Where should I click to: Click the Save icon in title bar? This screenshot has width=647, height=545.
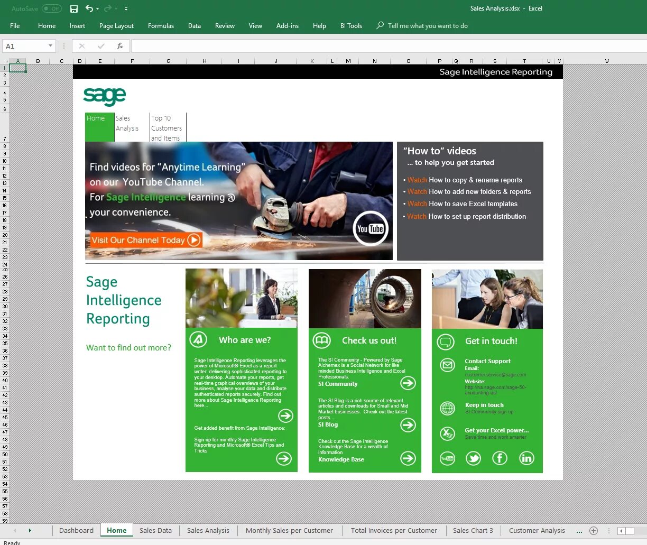coord(74,8)
